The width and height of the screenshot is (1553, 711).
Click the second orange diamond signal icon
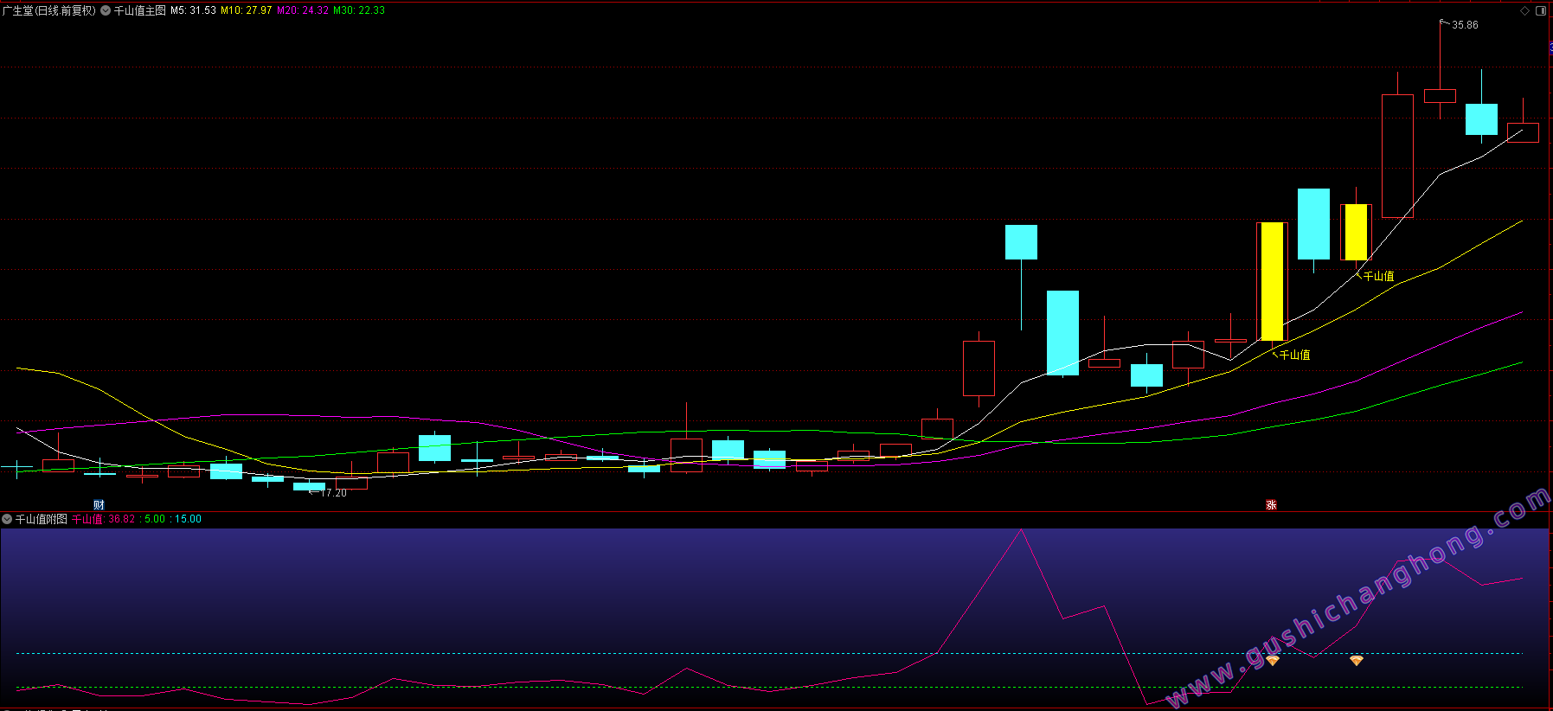[1356, 661]
